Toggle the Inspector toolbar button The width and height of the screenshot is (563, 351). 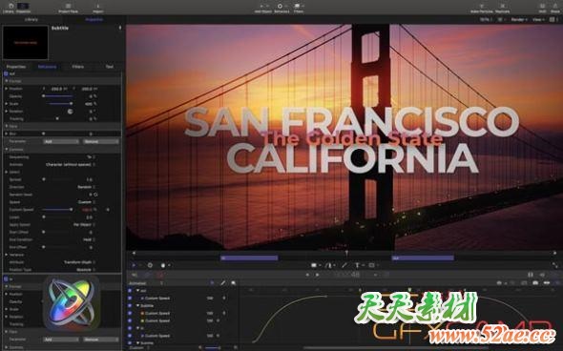click(23, 8)
